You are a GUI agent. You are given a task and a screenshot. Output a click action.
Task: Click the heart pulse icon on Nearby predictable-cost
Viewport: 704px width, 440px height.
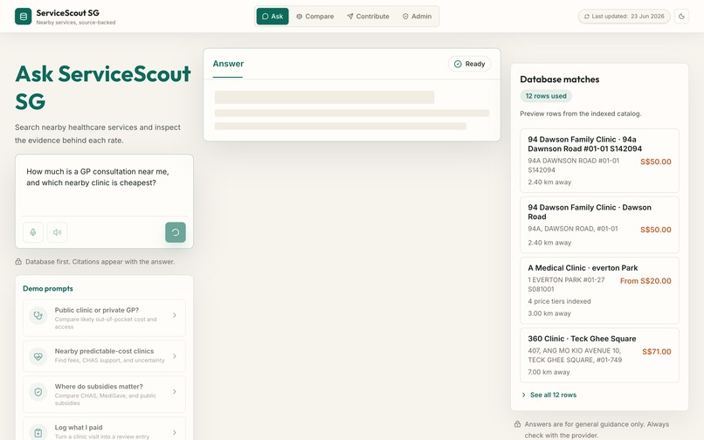(x=38, y=356)
